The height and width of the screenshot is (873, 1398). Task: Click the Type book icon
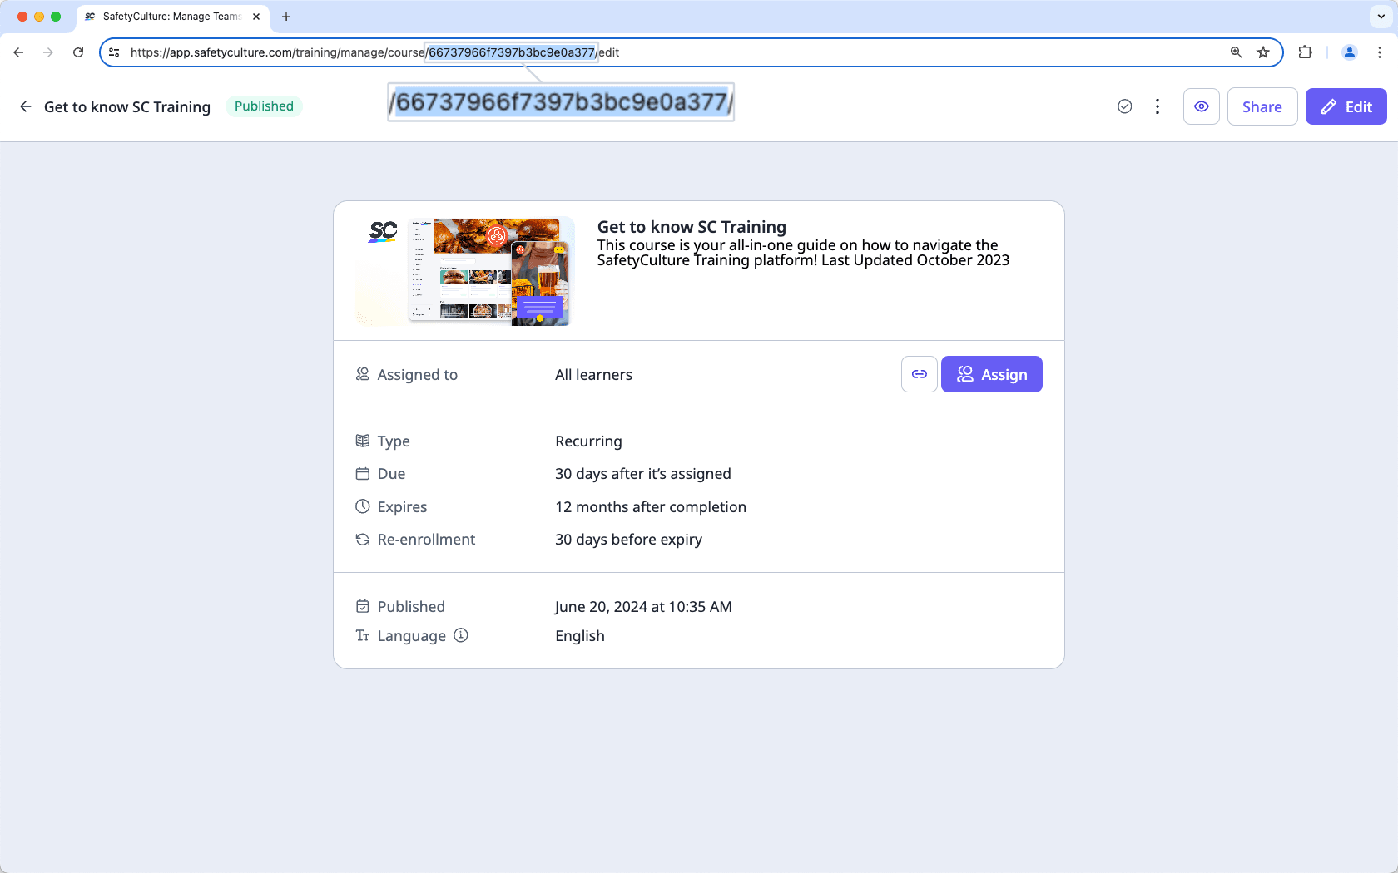pos(362,441)
